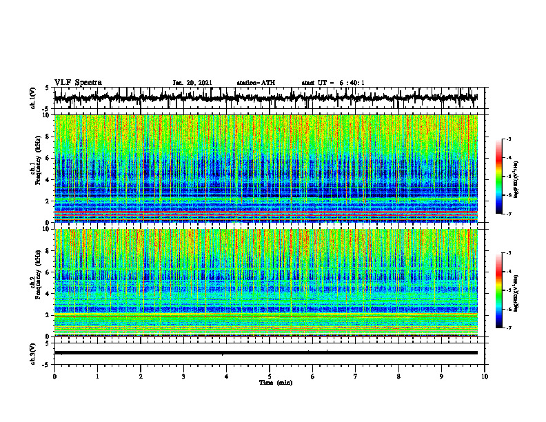Click the time axis tick label "9"
546x422 pixels.
[441, 376]
